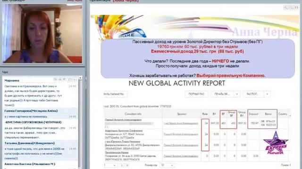Click chat sender КРУСТИНА СОРУЖЕНКОВА (ЧЕПУРНАЯ)
The width and height of the screenshot is (302, 169).
pos(33,122)
